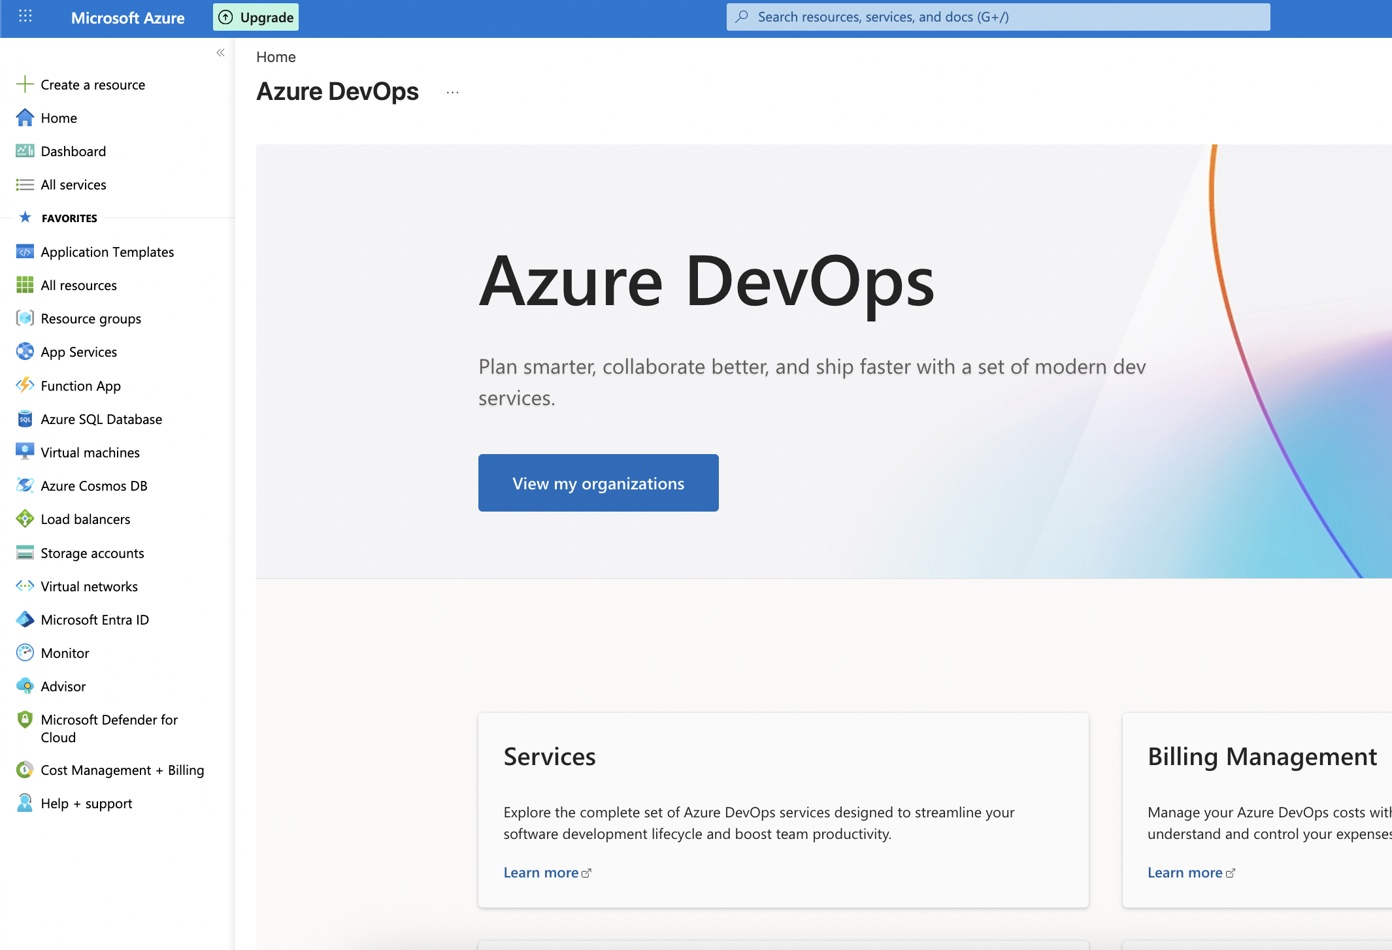Click the Advisor cloud icon
The width and height of the screenshot is (1392, 950).
(x=25, y=686)
